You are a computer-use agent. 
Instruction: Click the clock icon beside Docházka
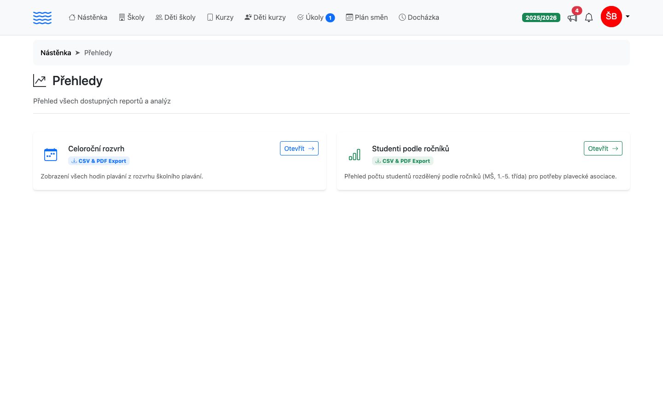(402, 17)
